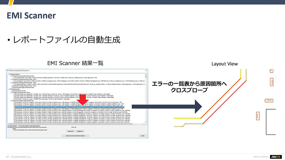285x160 pixels.
Task: Click the upper vertical resistor in Layout View
Action: point(272,82)
